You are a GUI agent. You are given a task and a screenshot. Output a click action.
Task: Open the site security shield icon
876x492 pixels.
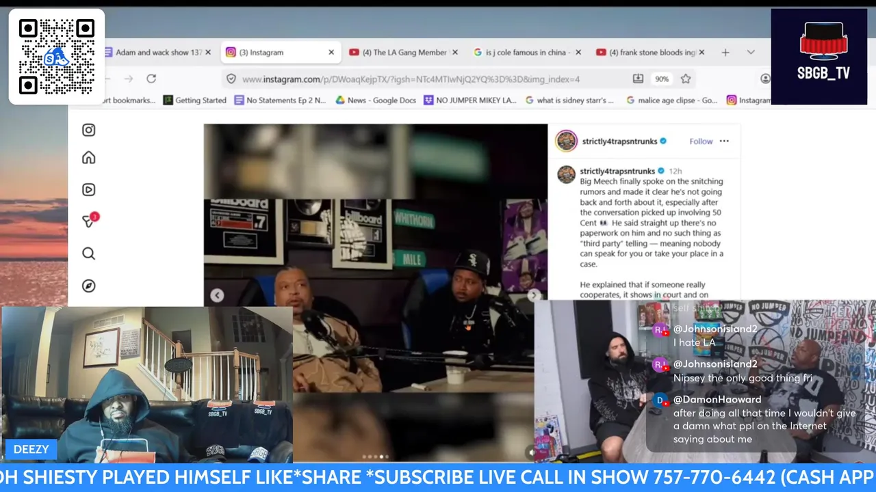tap(231, 79)
